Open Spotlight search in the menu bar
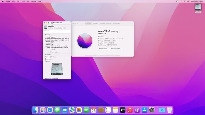205x115 pixels. 184,1
